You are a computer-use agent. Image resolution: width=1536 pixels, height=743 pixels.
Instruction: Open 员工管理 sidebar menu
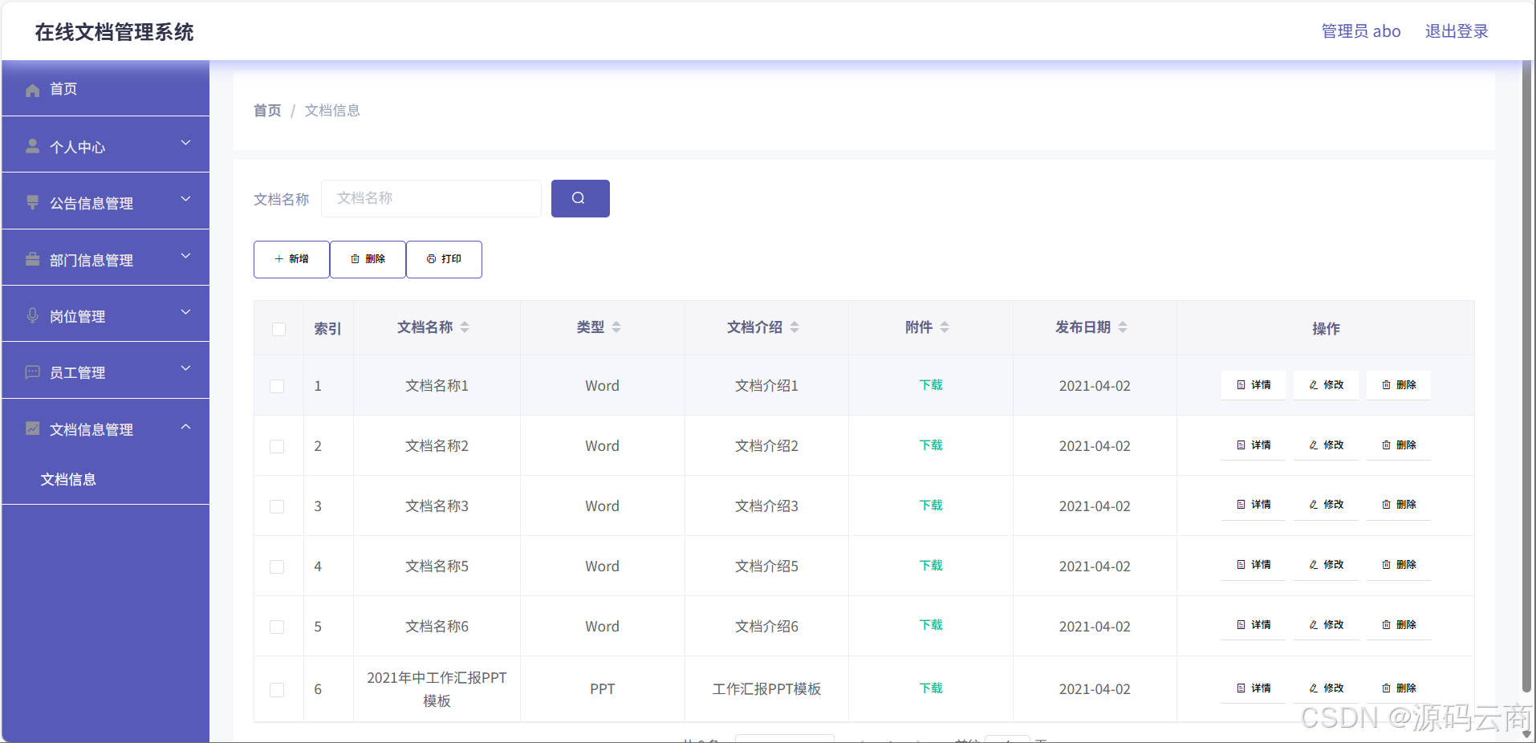tap(105, 371)
